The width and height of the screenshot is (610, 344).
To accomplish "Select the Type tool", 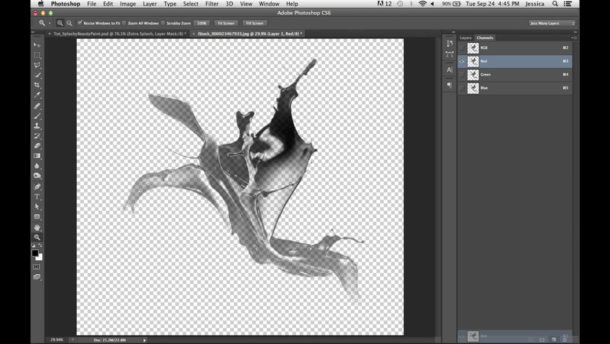I will [37, 196].
